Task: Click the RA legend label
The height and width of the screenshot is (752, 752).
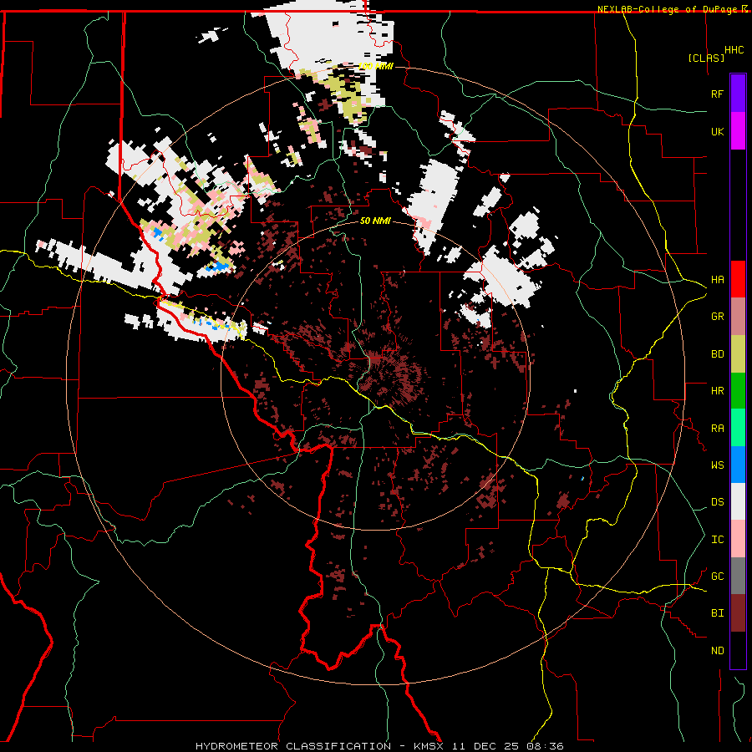Action: (x=718, y=429)
